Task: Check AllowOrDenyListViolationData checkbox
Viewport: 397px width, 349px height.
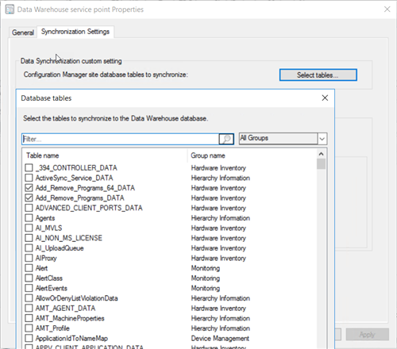Action: pyautogui.click(x=29, y=298)
